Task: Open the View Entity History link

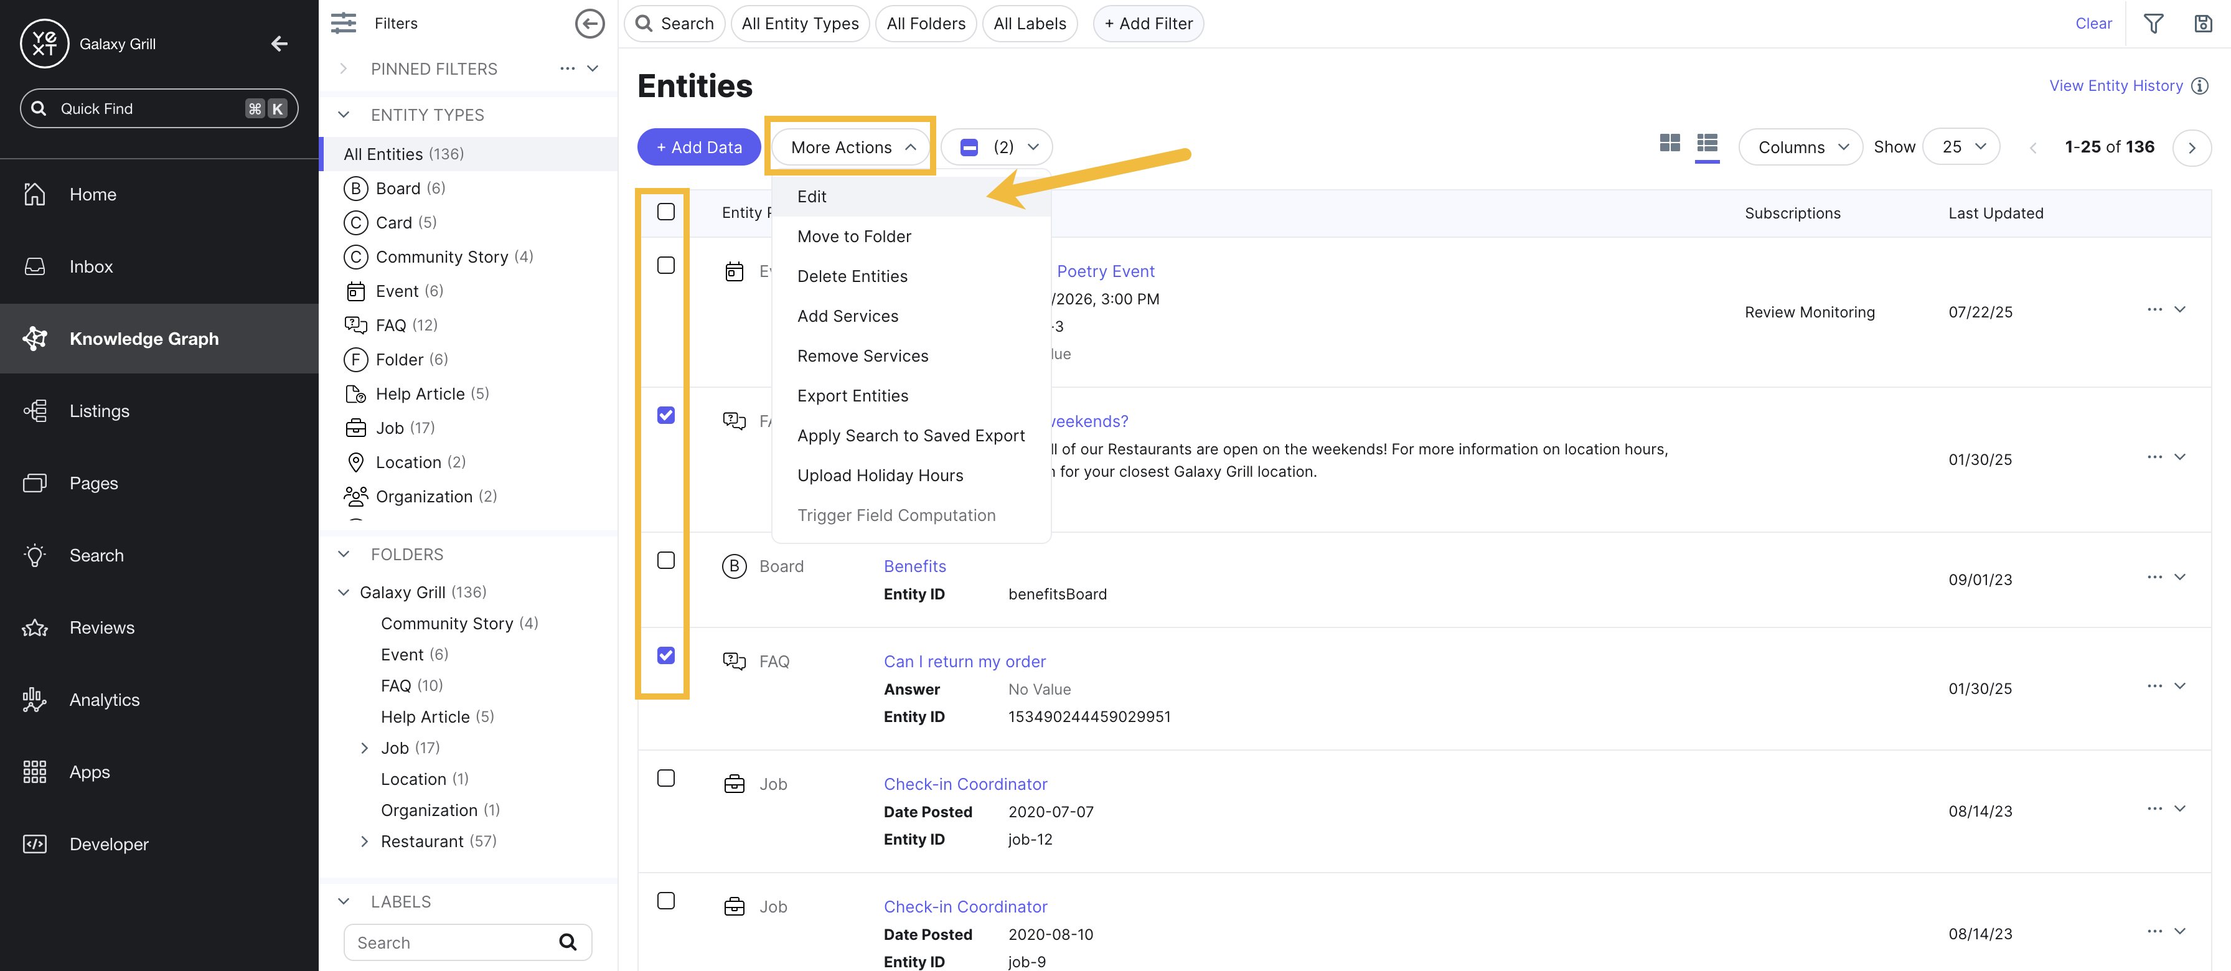Action: (x=2115, y=86)
